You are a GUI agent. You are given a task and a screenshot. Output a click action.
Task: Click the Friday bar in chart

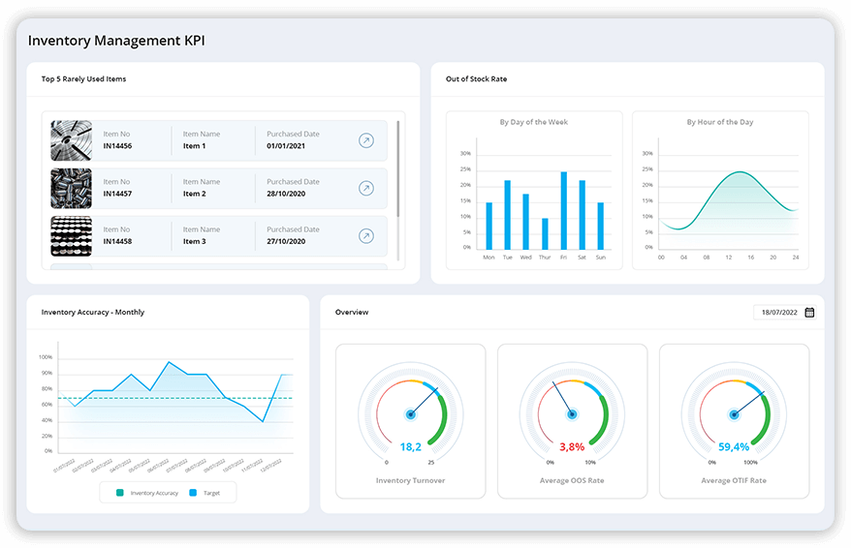563,210
